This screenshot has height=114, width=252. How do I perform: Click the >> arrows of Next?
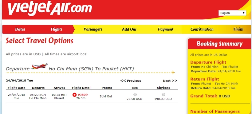tap(174, 81)
